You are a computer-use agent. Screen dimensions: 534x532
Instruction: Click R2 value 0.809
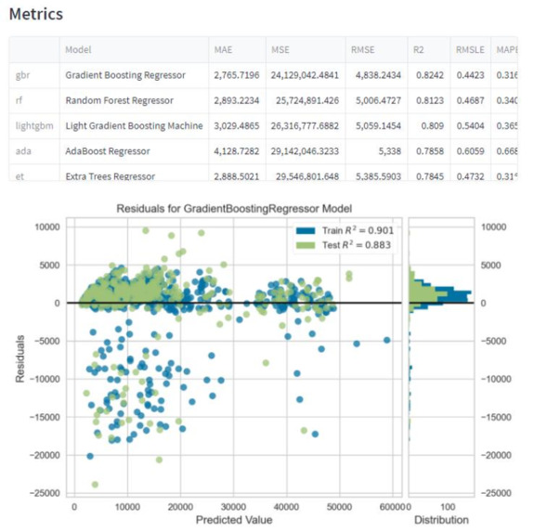pyautogui.click(x=429, y=126)
